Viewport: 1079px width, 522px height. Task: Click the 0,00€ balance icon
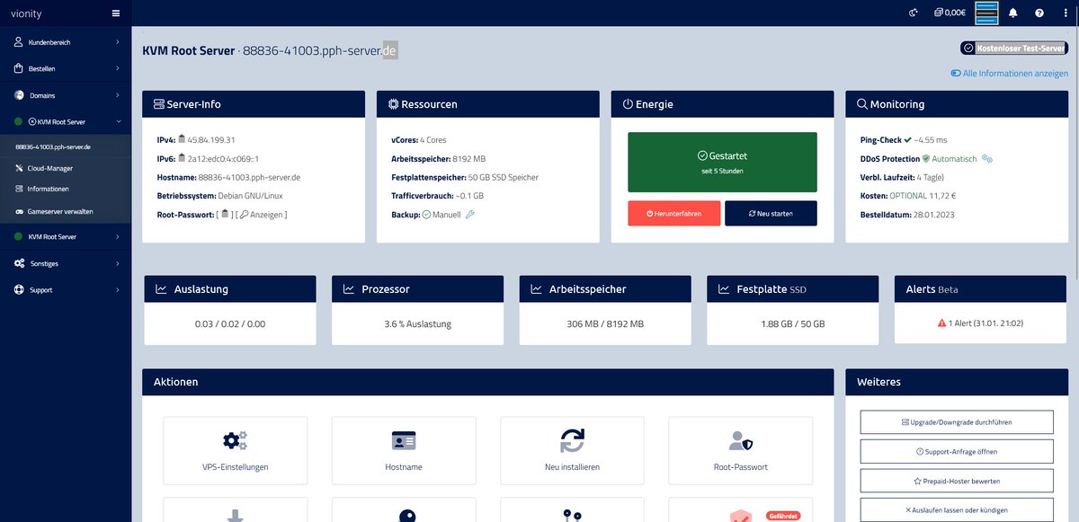tap(947, 12)
